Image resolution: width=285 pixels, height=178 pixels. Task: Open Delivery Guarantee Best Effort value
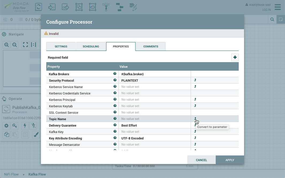pyautogui.click(x=154, y=126)
